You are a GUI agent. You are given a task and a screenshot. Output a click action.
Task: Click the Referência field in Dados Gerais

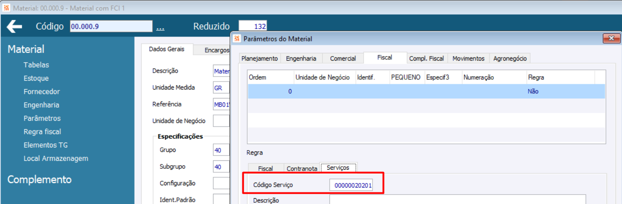(221, 104)
